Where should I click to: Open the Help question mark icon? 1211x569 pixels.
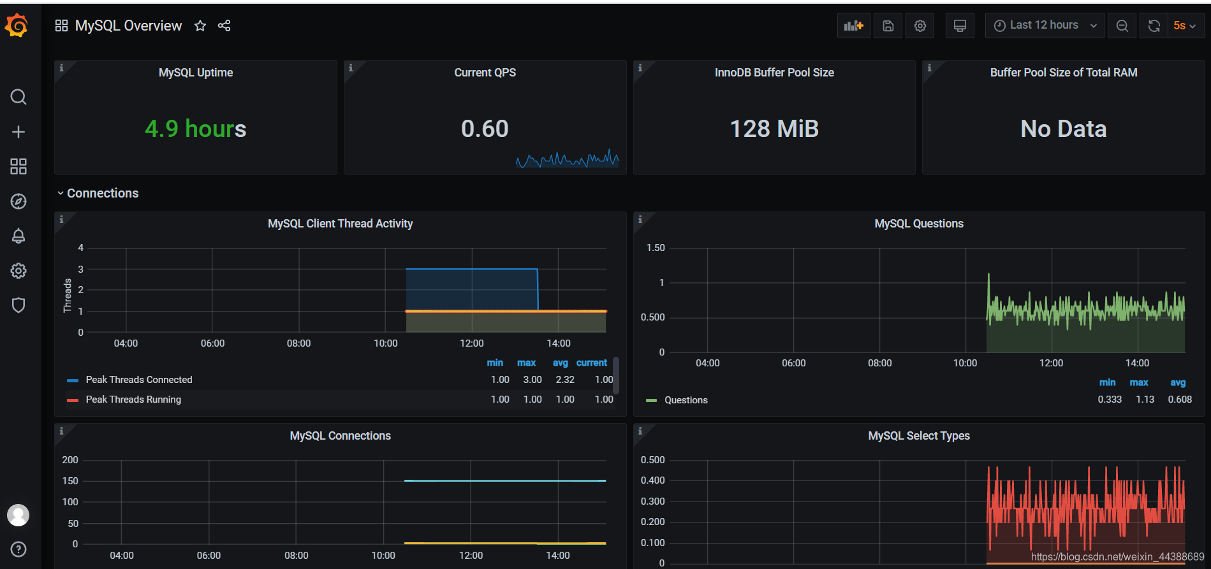click(x=18, y=549)
